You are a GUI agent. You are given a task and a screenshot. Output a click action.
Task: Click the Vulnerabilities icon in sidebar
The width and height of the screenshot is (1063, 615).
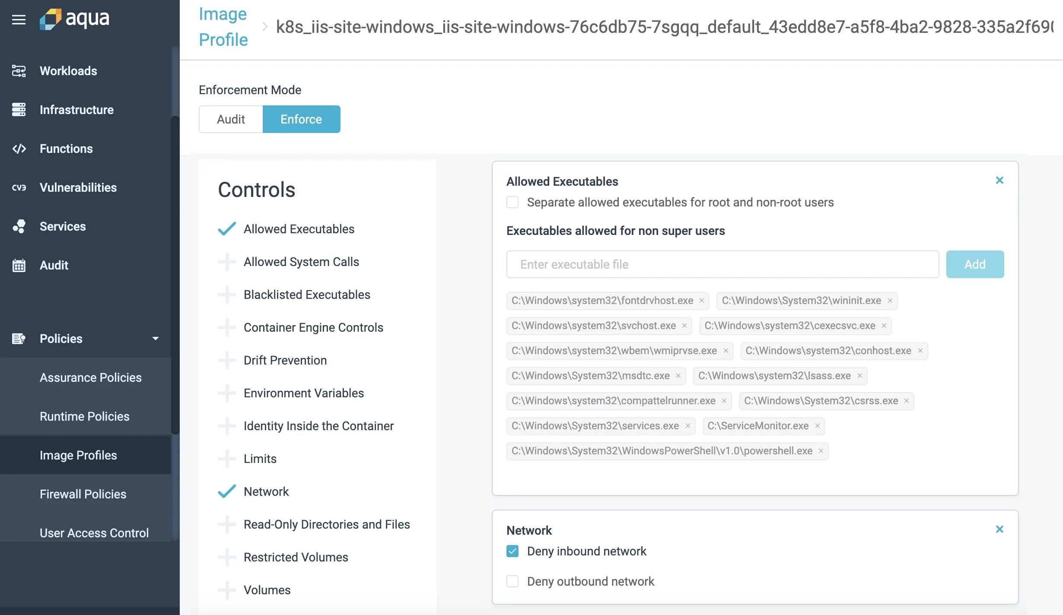pyautogui.click(x=19, y=187)
